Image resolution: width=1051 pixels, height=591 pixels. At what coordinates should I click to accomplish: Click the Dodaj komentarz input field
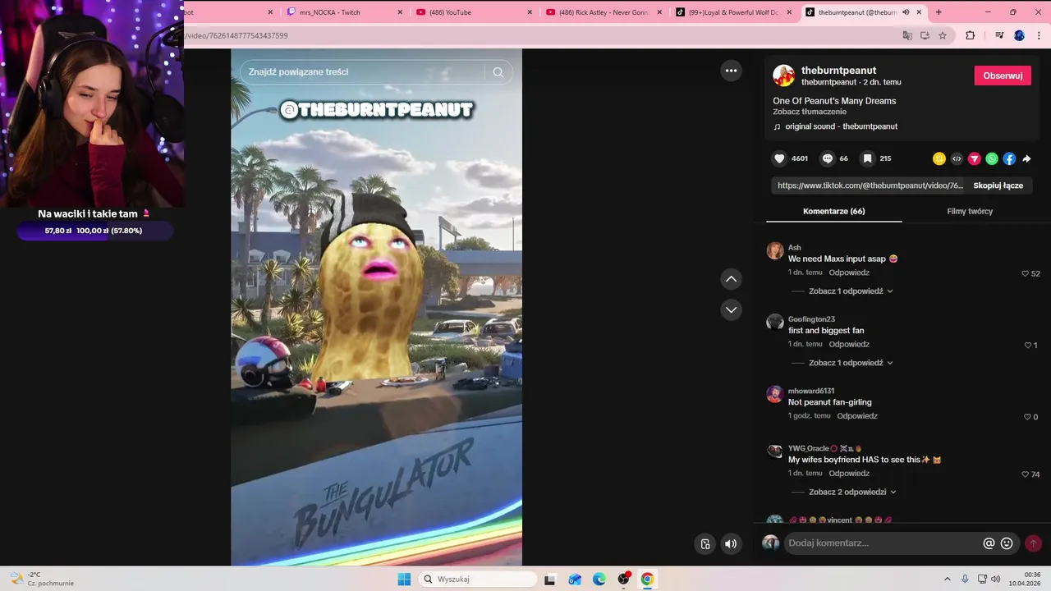(x=883, y=543)
